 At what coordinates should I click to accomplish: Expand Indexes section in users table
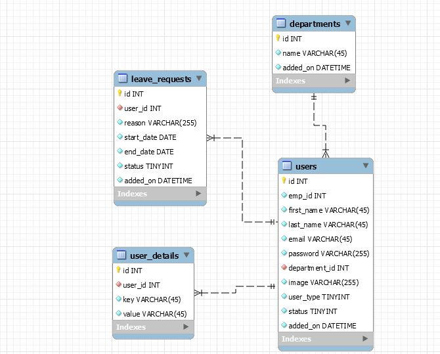(x=365, y=339)
